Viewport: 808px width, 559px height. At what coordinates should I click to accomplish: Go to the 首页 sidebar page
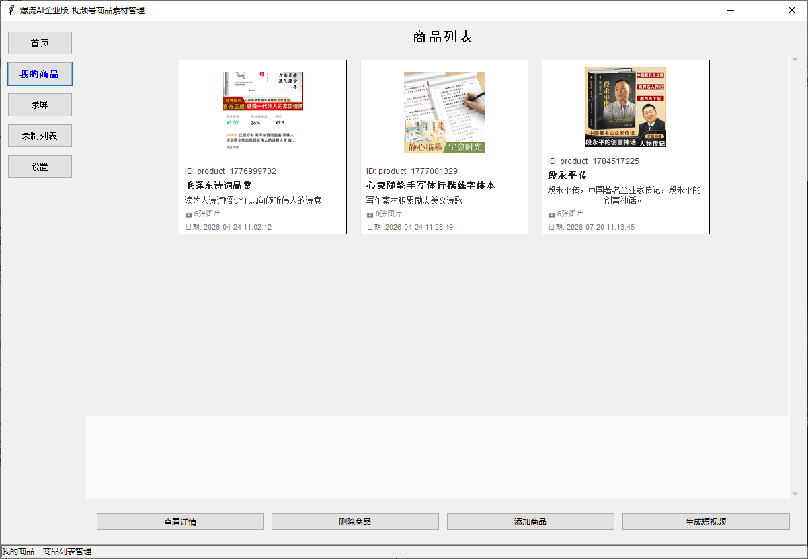(x=40, y=43)
